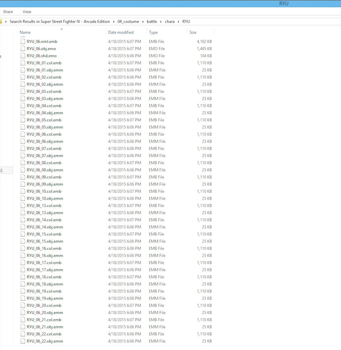Select the icon for RYU_06_10.col.emb
The width and height of the screenshot is (341, 350).
pyautogui.click(x=23, y=191)
